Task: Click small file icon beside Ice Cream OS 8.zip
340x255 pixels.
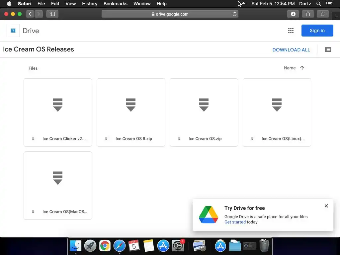Action: pos(106,138)
